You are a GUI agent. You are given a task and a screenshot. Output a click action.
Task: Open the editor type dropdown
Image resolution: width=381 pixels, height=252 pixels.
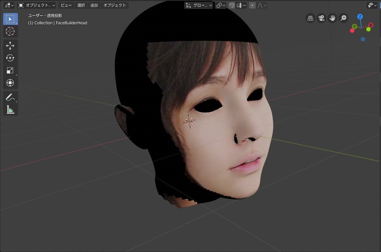coord(9,5)
